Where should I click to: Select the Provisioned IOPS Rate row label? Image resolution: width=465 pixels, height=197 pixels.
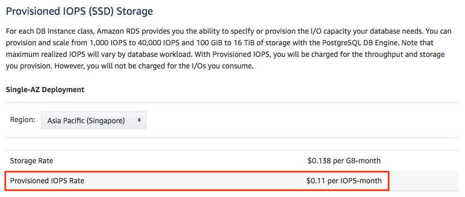coord(47,181)
